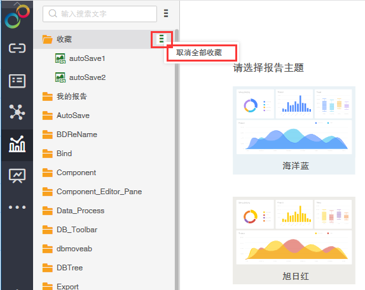Open the form list sidebar icon

(x=17, y=81)
